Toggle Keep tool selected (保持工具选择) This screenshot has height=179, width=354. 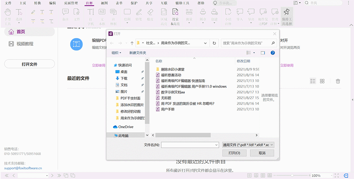point(287,16)
